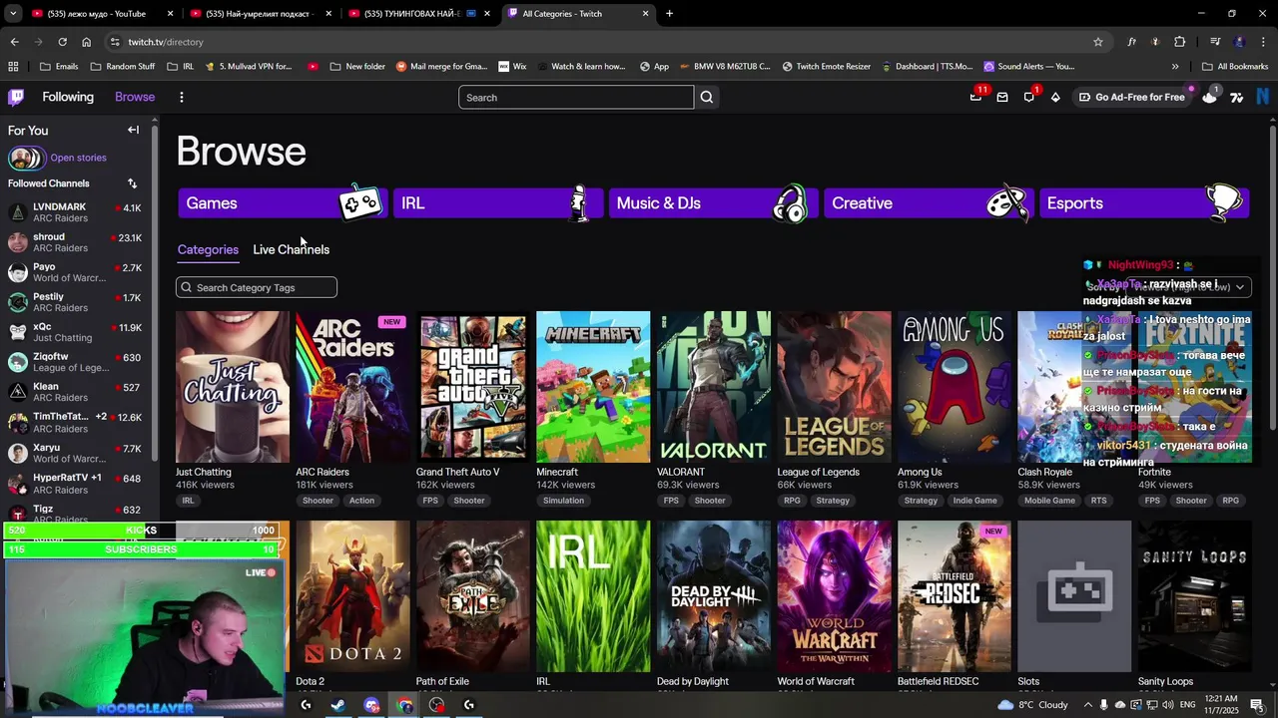The width and height of the screenshot is (1278, 718).
Task: Focus the Search Category Tags field
Action: point(257,287)
